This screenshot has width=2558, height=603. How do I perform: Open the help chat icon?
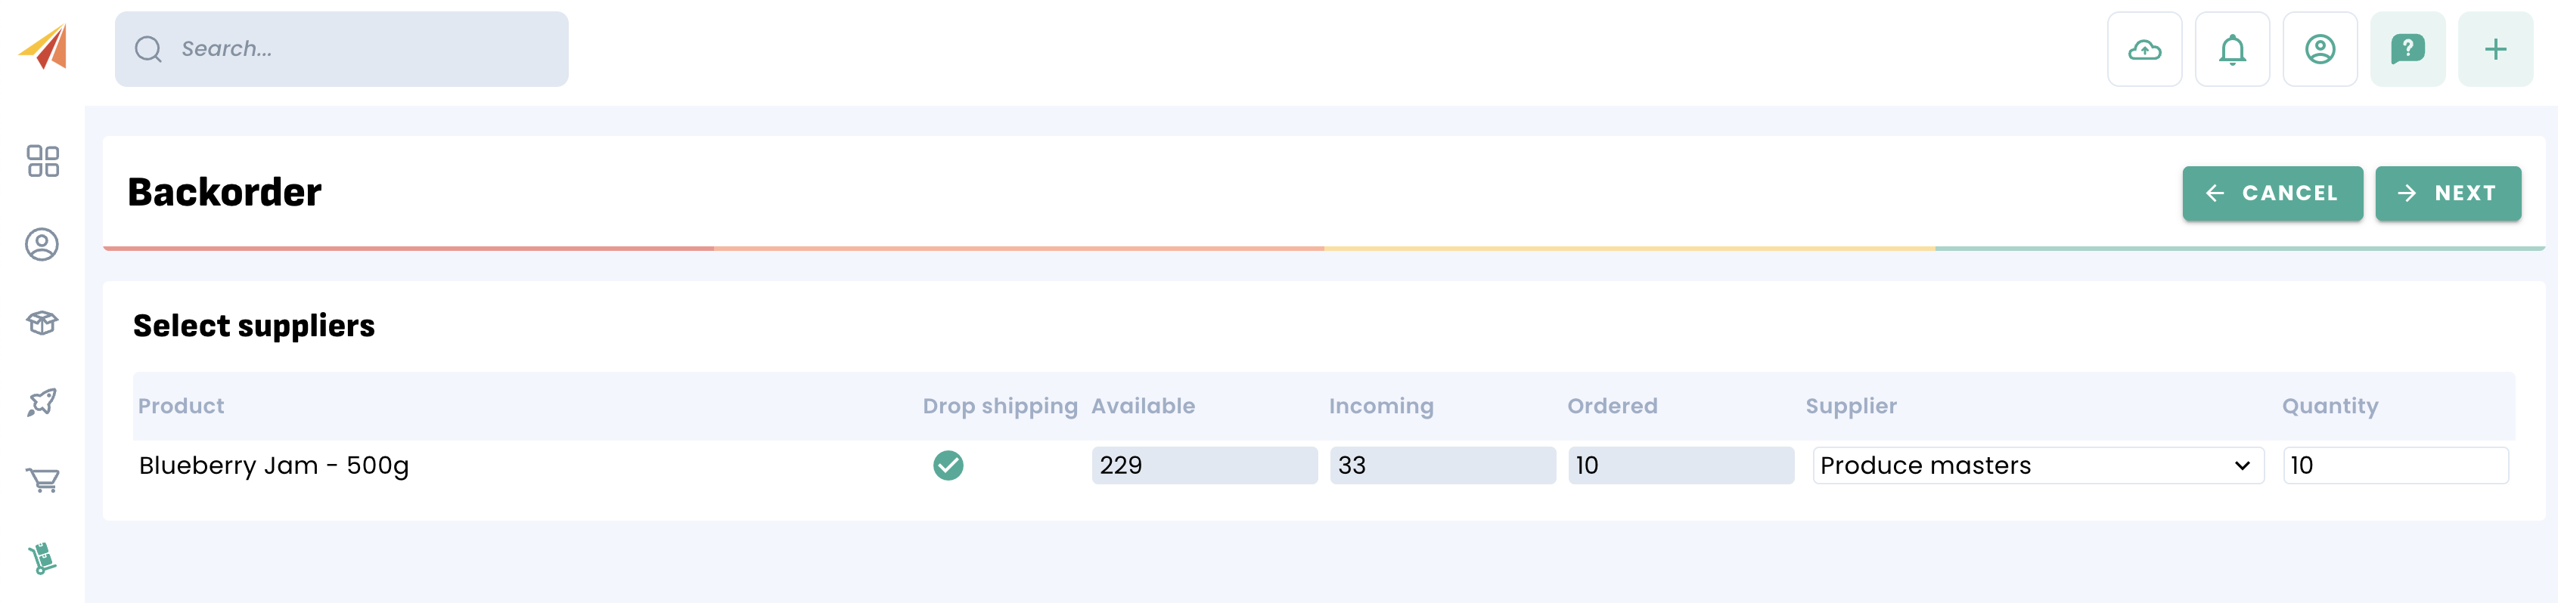tap(2407, 50)
